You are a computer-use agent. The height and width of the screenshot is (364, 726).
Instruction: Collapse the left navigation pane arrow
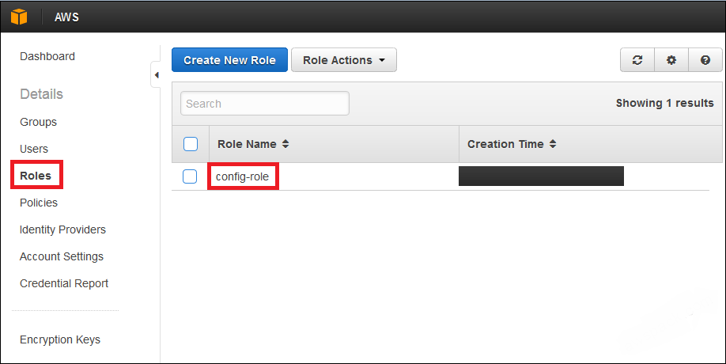click(x=156, y=75)
